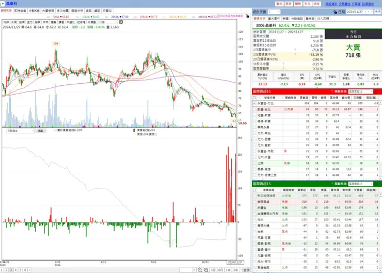382x273 pixels.
Task: Expand the page-number dropdown after page 6
Action: 29,270
